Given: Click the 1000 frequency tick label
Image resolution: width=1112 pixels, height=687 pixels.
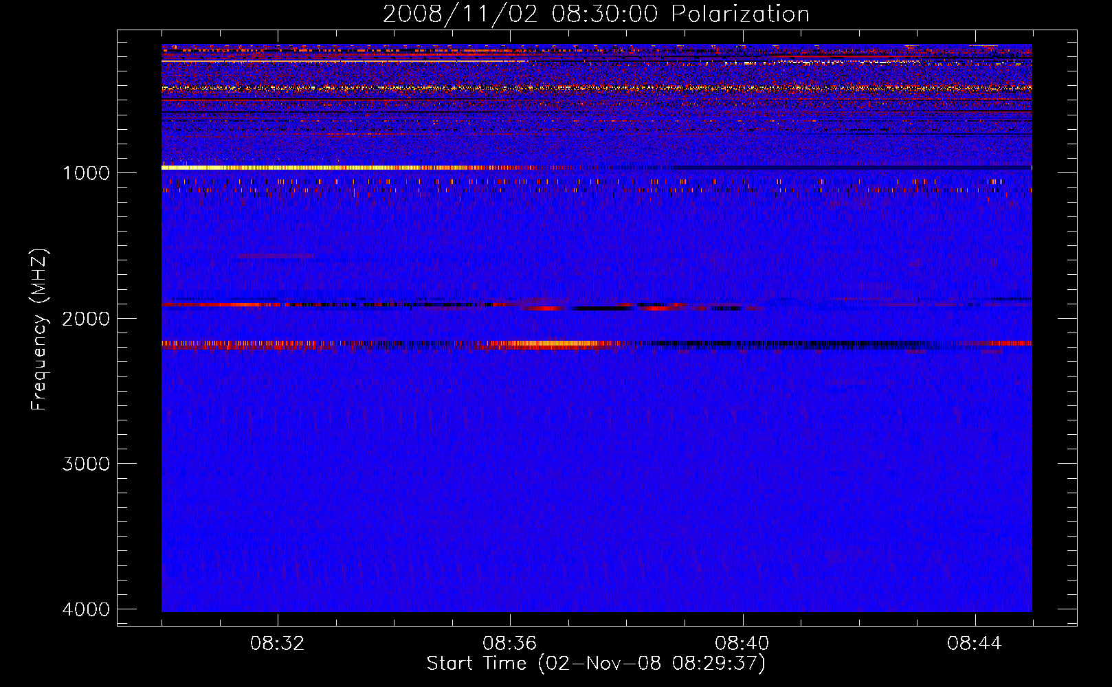Looking at the screenshot, I should pos(86,172).
